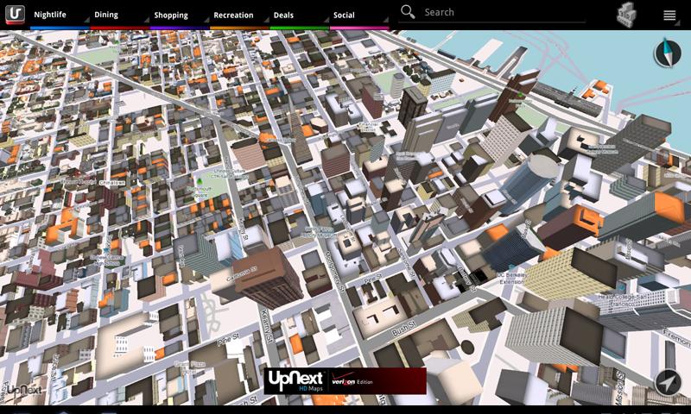Tap the UpNext HD Maps Verizon Edition banner
Image resolution: width=691 pixels, height=414 pixels.
click(345, 380)
